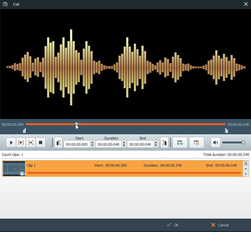Click the split clip scissors icon

coord(196,142)
